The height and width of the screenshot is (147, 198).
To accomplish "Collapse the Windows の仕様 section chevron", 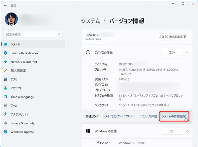I will point(187,131).
